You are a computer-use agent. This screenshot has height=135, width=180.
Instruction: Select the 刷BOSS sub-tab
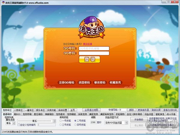[17, 114]
